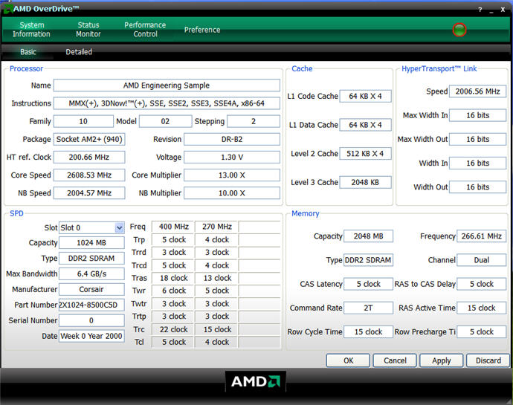This screenshot has width=513, height=405.
Task: Click the Core Multiplier 13.00 X field
Action: coord(232,175)
